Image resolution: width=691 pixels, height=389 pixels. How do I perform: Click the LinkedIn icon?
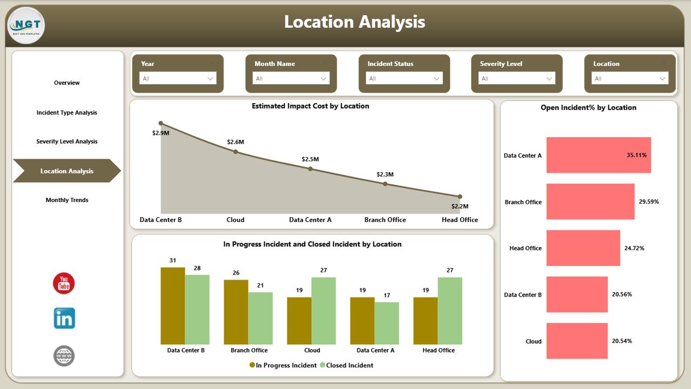coord(63,319)
